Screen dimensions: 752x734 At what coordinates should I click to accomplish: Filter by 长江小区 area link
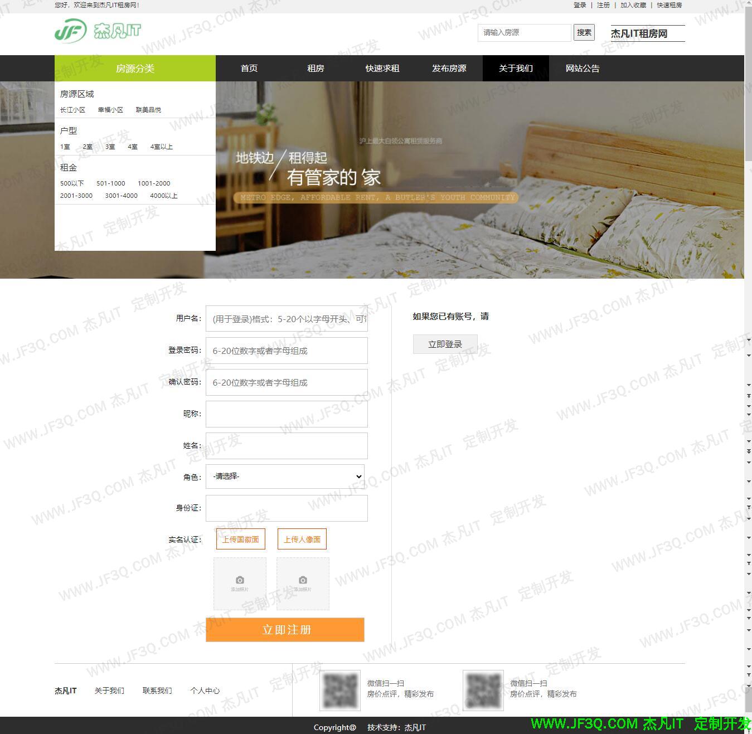click(72, 110)
